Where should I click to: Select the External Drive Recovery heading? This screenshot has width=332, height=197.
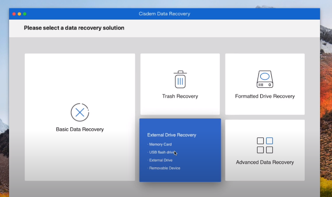click(171, 135)
